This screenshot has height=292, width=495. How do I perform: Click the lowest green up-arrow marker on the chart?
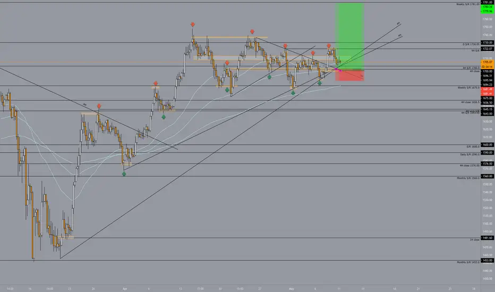point(124,174)
